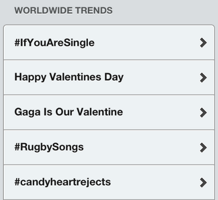
Task: Click the #IfYouAreSingle hashtag text
Action: tap(55, 43)
